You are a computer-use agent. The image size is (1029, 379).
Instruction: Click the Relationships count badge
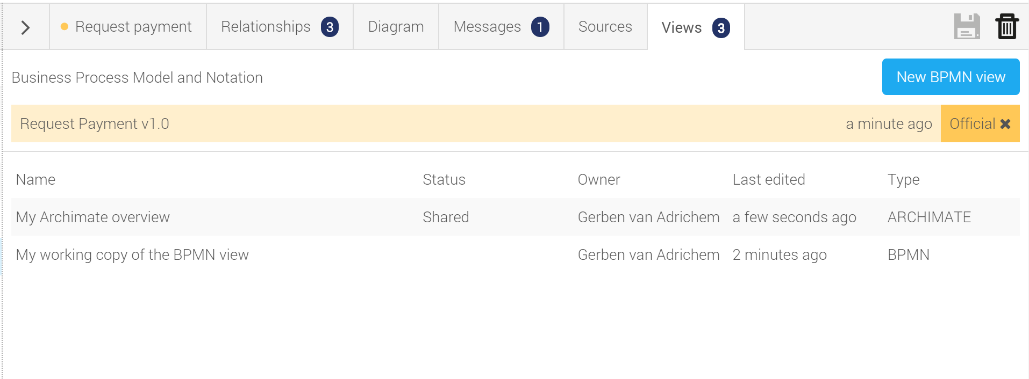(x=330, y=27)
